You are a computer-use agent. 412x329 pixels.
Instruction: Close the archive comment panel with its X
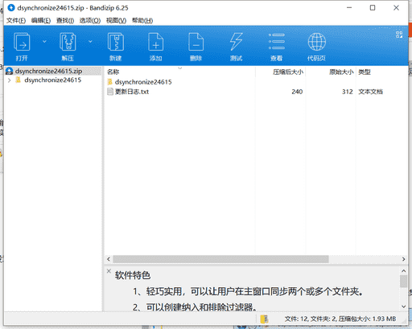pos(109,271)
